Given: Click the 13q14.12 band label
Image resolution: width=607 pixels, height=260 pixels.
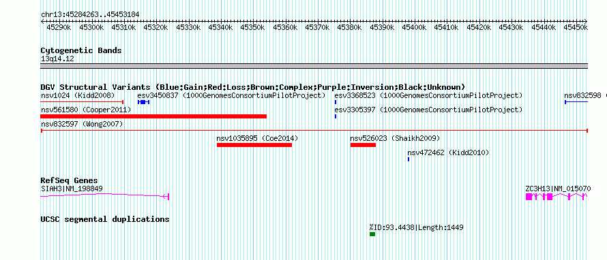Looking at the screenshot, I should pos(57,59).
